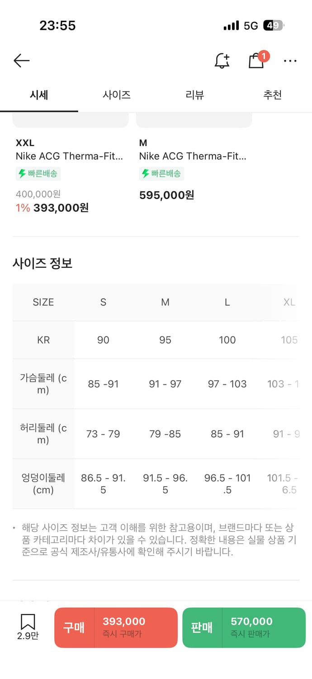Tap the 393,000원 discounted price

[x=61, y=208]
